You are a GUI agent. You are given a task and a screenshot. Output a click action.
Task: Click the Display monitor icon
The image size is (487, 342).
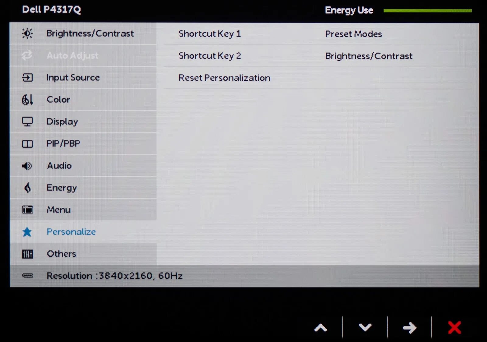tap(27, 122)
